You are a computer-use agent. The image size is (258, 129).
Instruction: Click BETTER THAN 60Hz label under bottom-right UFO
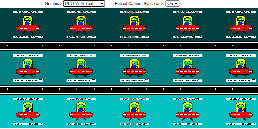pos(241,124)
